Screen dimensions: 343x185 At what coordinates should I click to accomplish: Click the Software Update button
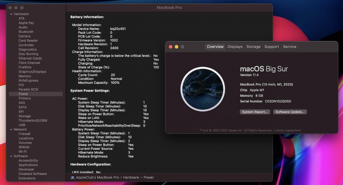[x=290, y=112]
